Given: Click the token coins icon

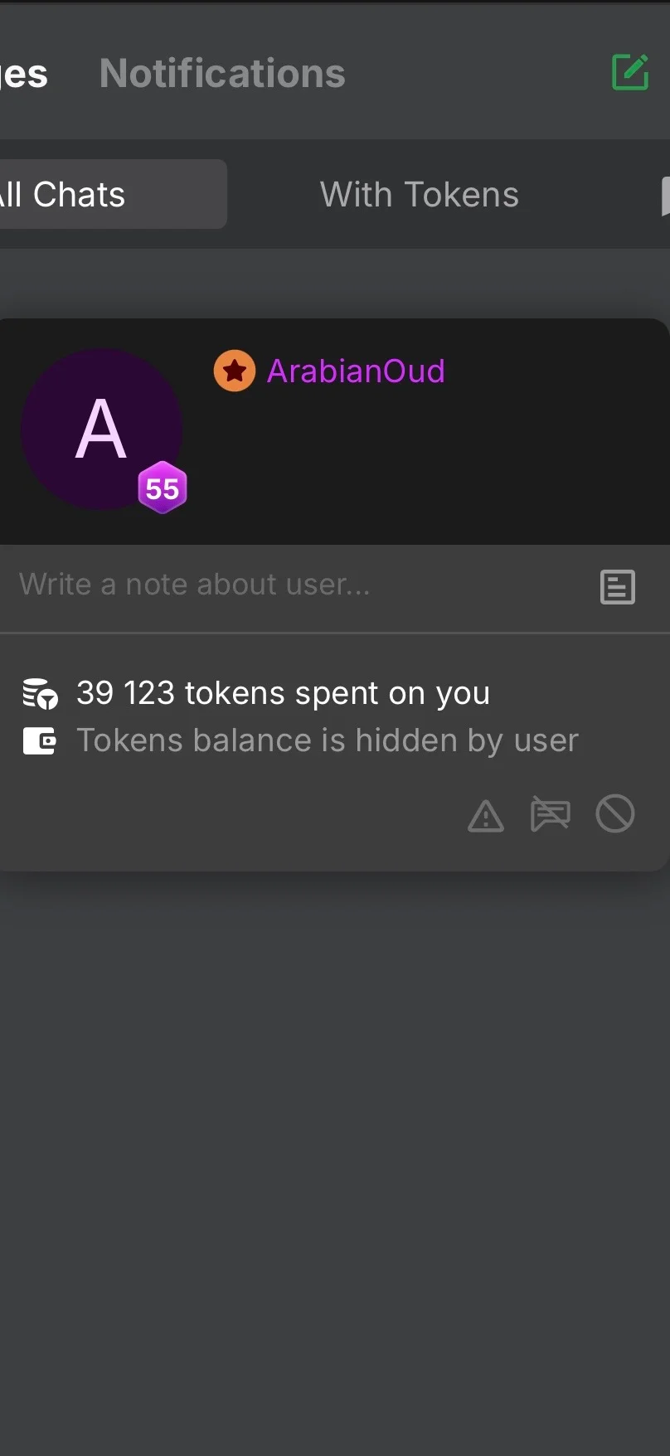Looking at the screenshot, I should (40, 694).
